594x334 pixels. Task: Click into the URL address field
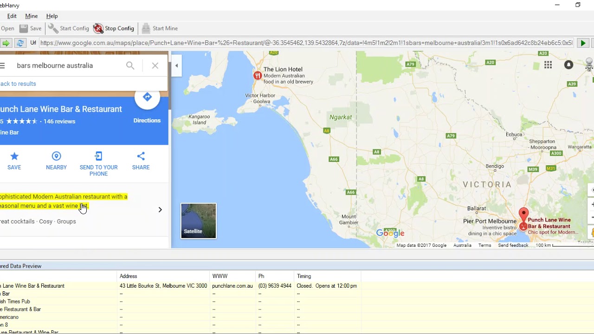point(306,43)
